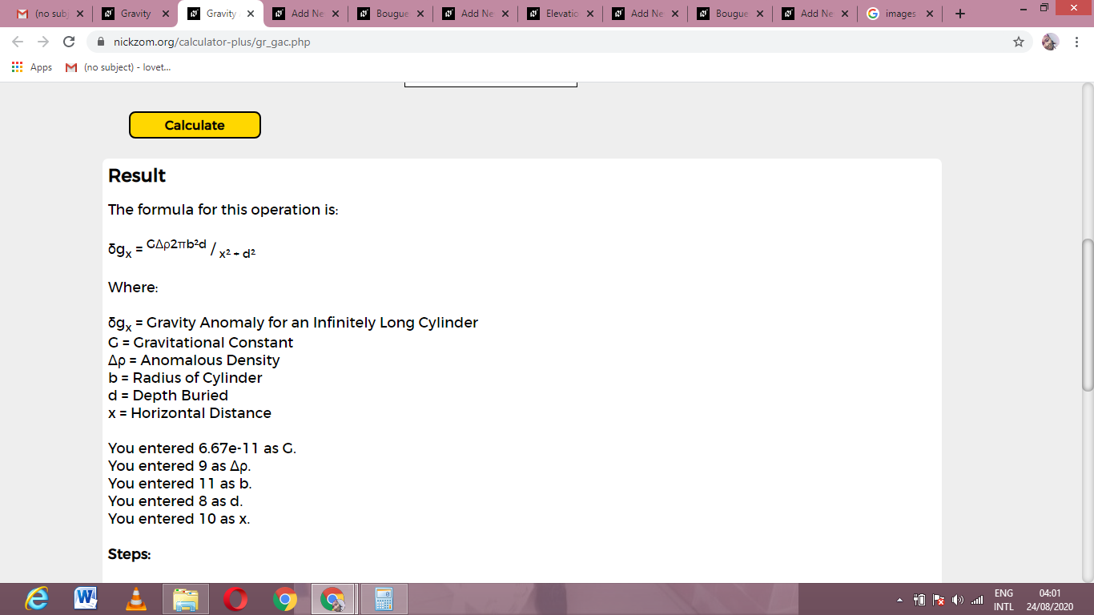Open the Calculator app in taskbar
Screen dimensions: 1094x615
click(x=384, y=599)
